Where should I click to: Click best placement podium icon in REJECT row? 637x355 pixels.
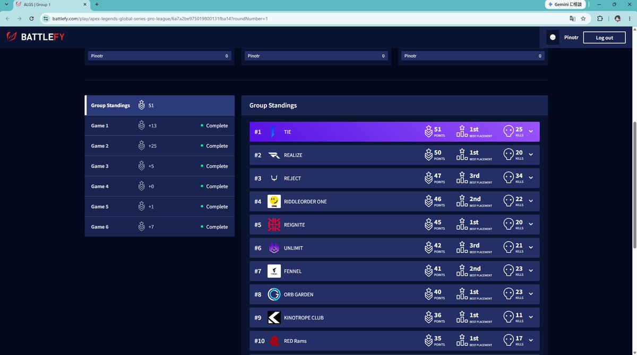click(462, 178)
